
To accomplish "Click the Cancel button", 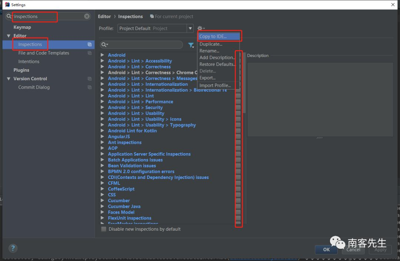I will [353, 250].
